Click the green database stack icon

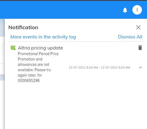pyautogui.click(x=13, y=48)
